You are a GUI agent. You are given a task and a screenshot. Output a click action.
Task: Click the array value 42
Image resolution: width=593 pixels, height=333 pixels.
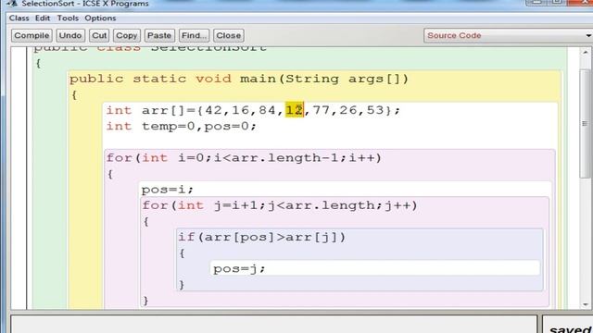pyautogui.click(x=213, y=110)
